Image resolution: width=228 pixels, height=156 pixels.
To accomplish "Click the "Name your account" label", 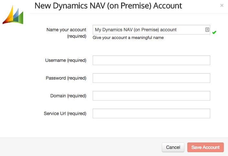I will [66, 30].
